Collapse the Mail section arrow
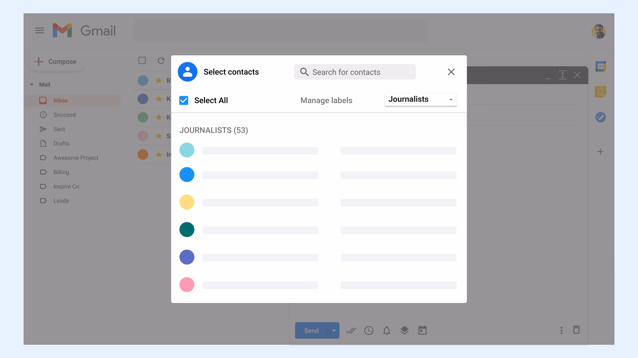Screen dimensions: 638x358 coord(32,85)
